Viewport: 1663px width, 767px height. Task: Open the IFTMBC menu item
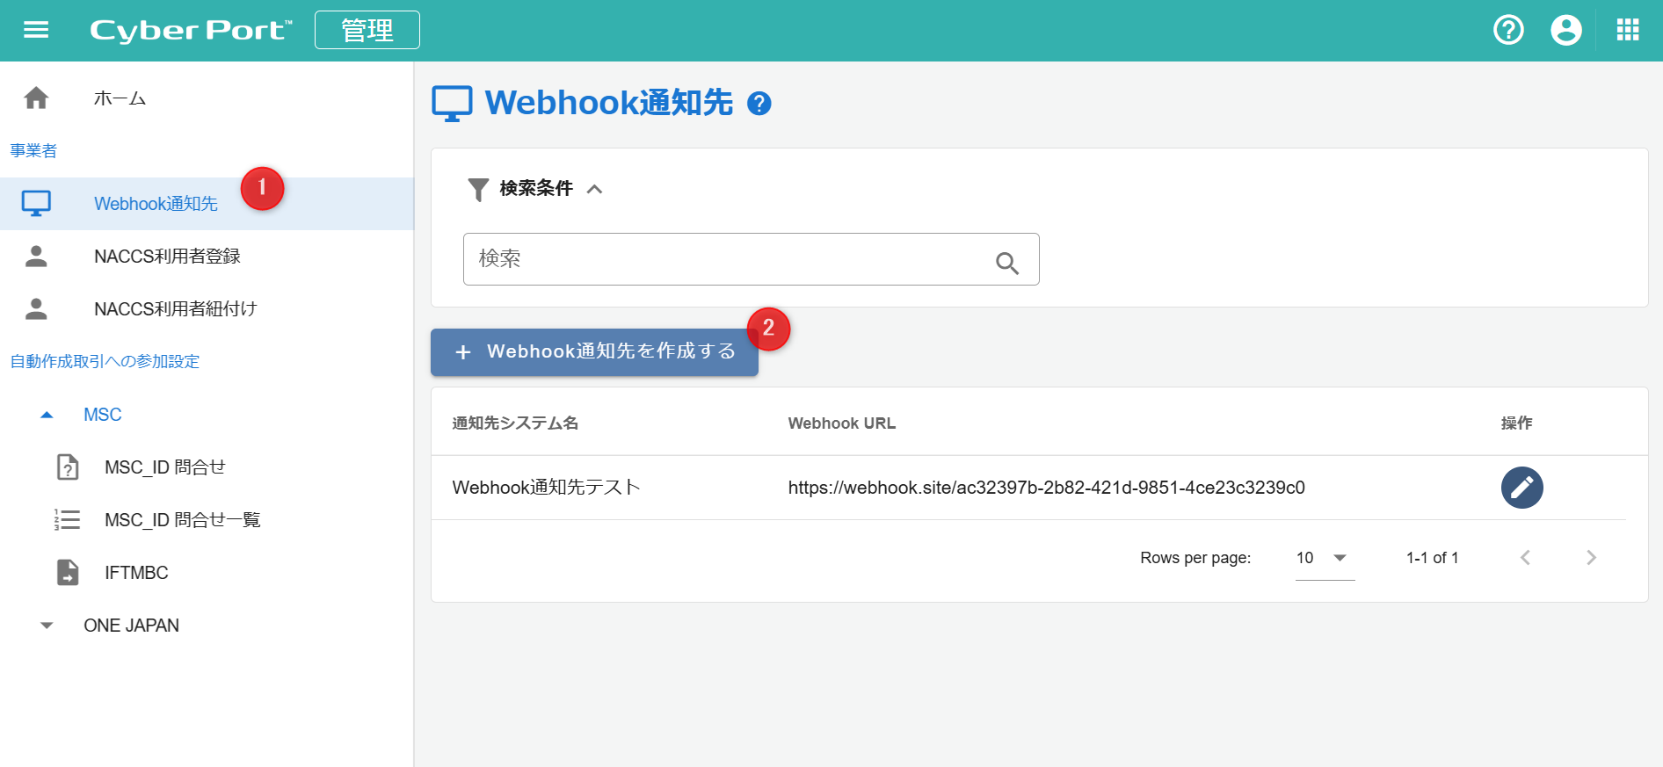pyautogui.click(x=136, y=573)
